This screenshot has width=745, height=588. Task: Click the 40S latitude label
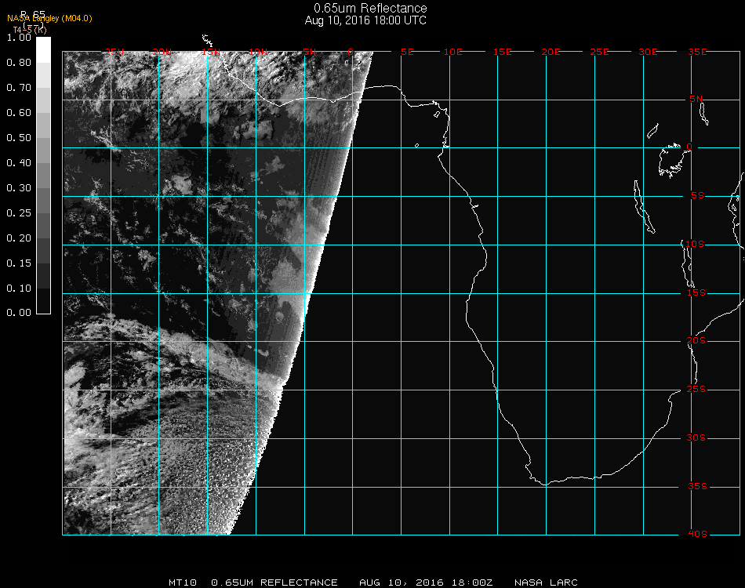pos(697,535)
